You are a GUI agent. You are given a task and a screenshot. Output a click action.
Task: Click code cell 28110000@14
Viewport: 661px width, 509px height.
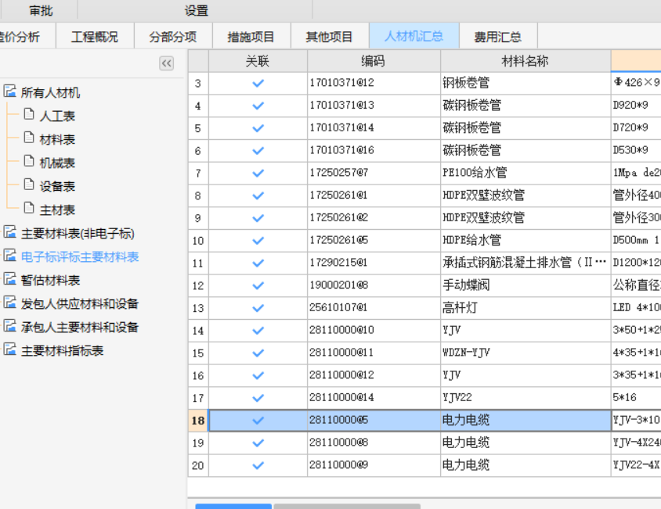[374, 398]
